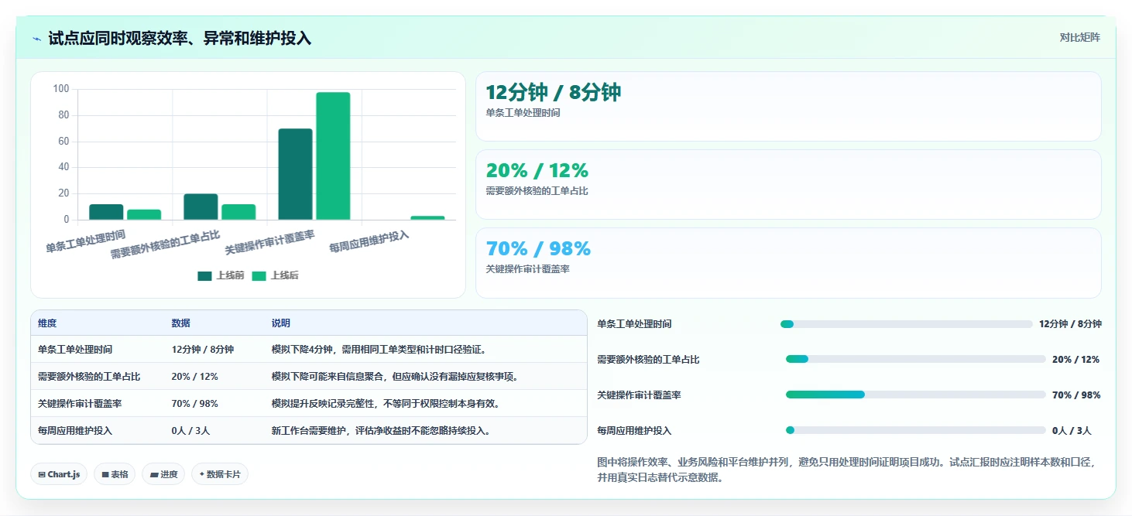Click the small 上线后 bar for 每周应用维护投入
Screen dimensions: 1132x516
click(x=427, y=217)
